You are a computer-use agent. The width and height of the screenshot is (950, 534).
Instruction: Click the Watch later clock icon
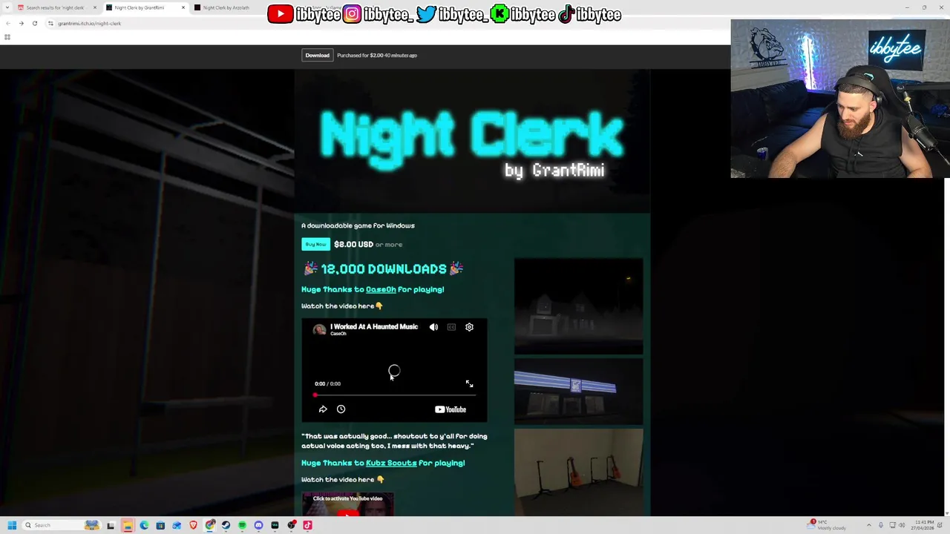pos(341,409)
